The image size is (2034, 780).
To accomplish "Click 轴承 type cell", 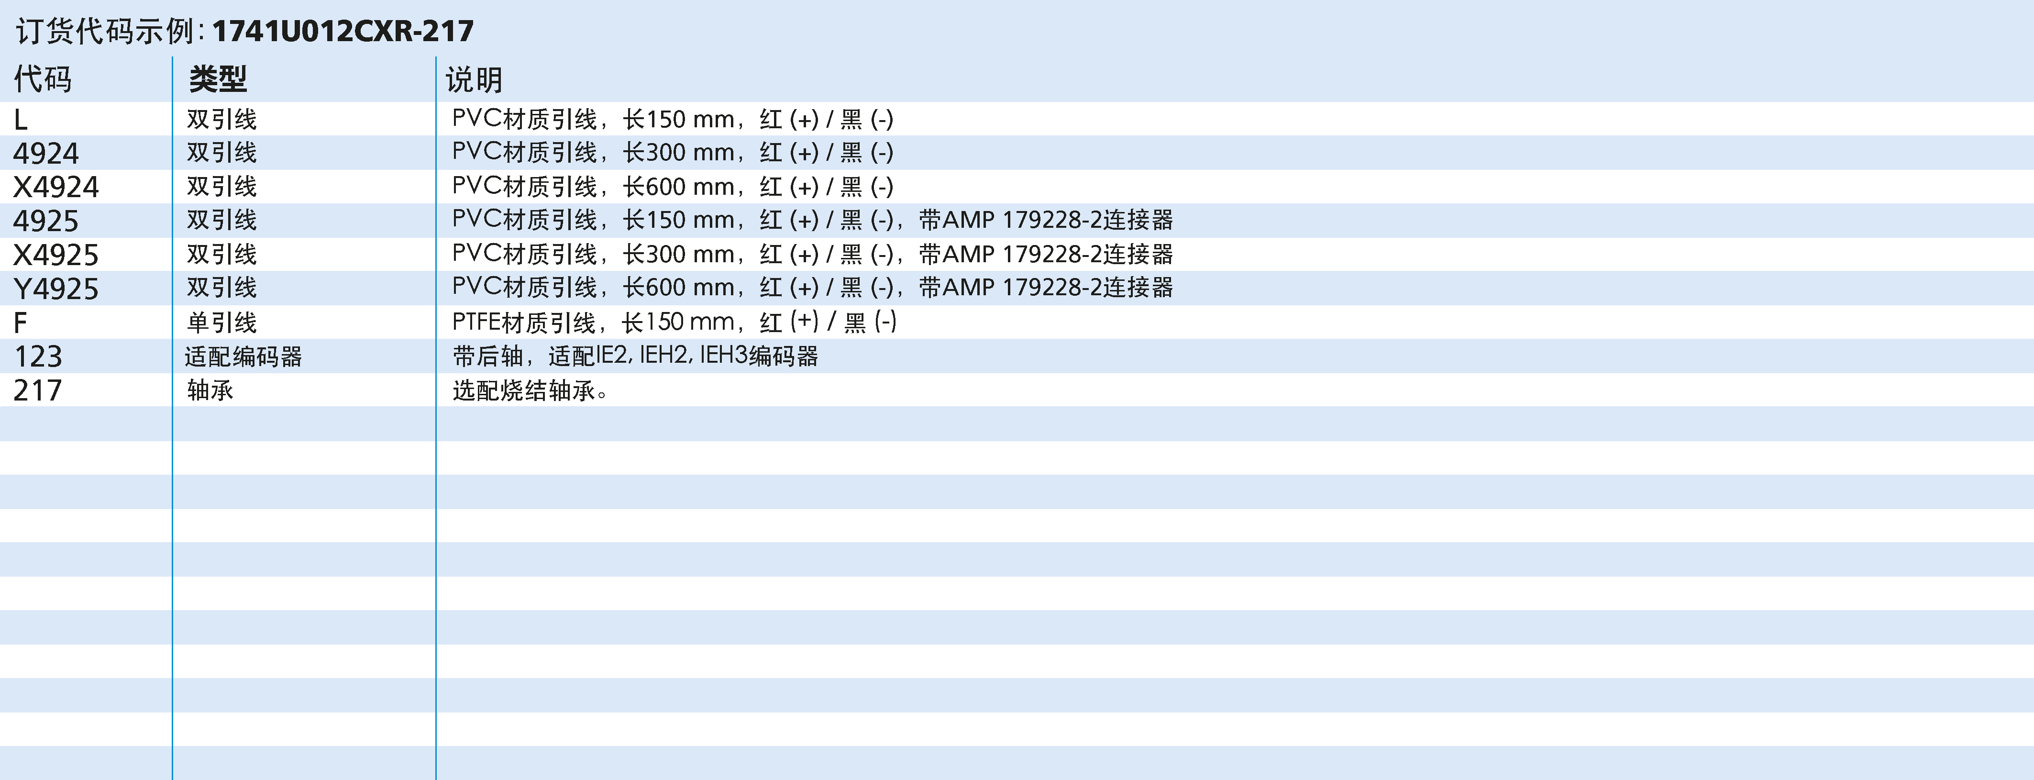I will click(210, 390).
